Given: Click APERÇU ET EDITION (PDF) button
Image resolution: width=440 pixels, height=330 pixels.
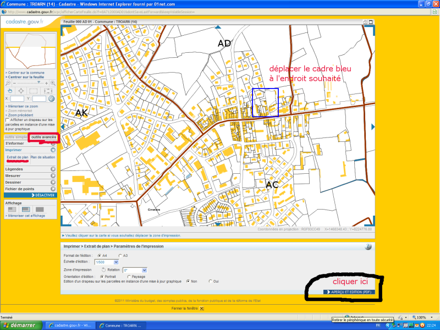Looking at the screenshot, I should [x=349, y=292].
